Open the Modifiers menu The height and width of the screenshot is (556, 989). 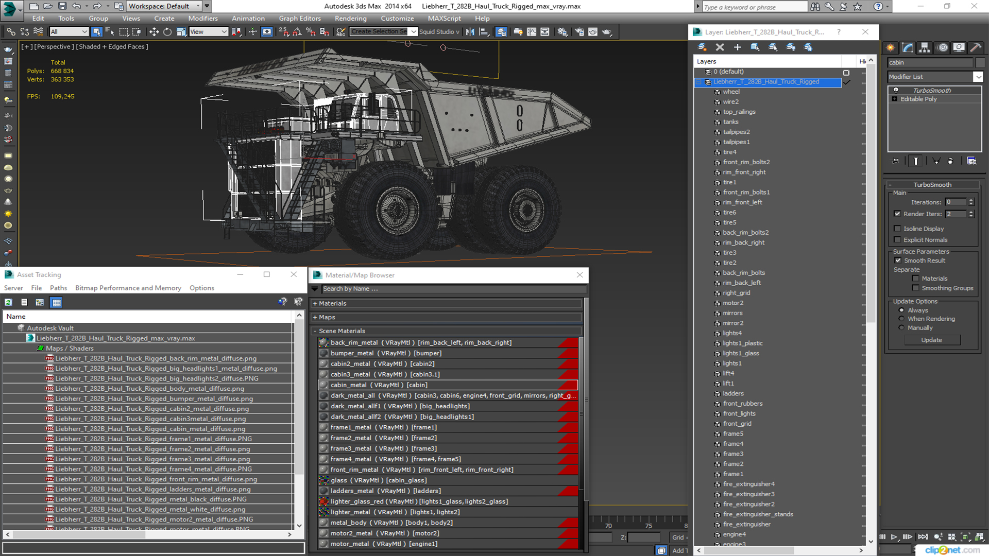click(202, 19)
